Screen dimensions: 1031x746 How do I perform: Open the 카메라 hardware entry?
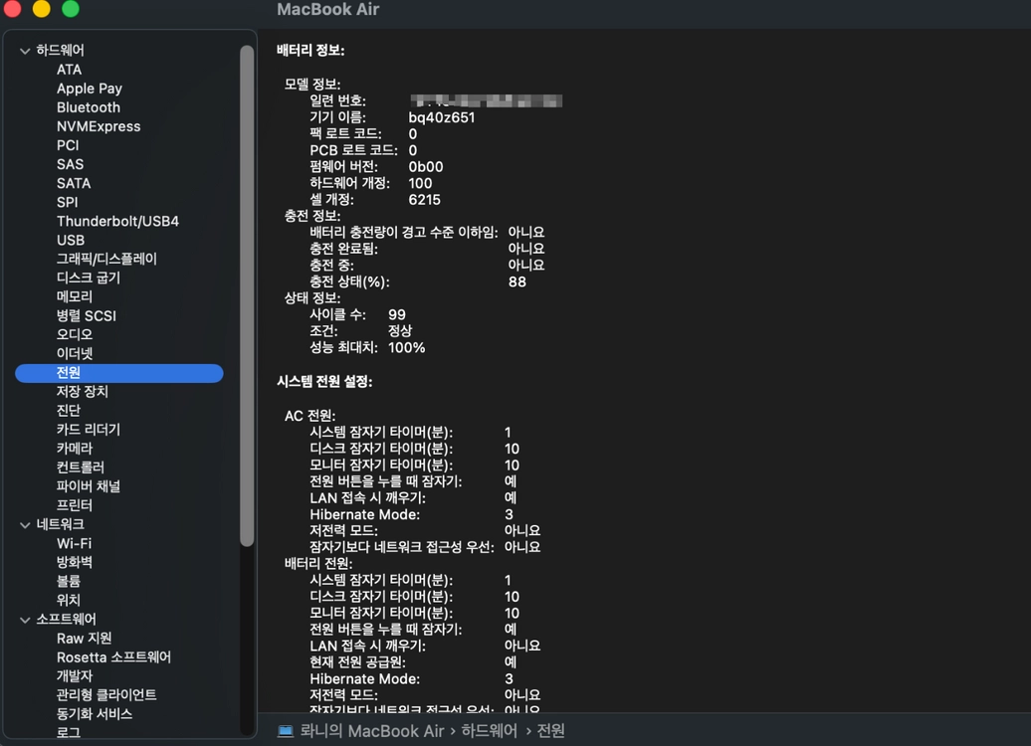click(75, 449)
